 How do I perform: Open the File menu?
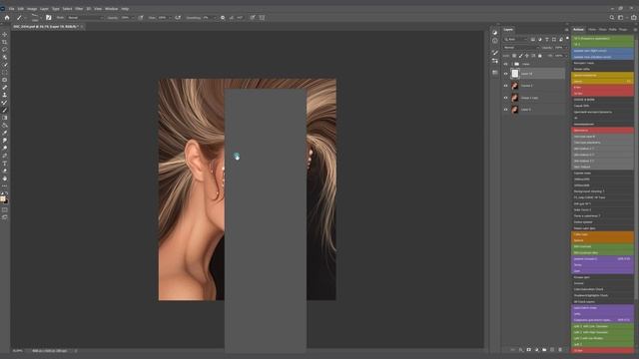point(11,9)
